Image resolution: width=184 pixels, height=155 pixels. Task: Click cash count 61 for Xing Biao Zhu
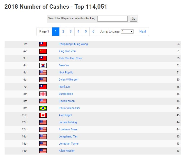coord(178,51)
